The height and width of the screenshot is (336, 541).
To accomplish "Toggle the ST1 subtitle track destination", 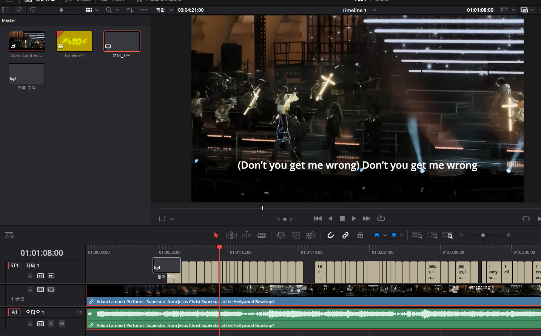I will point(14,265).
